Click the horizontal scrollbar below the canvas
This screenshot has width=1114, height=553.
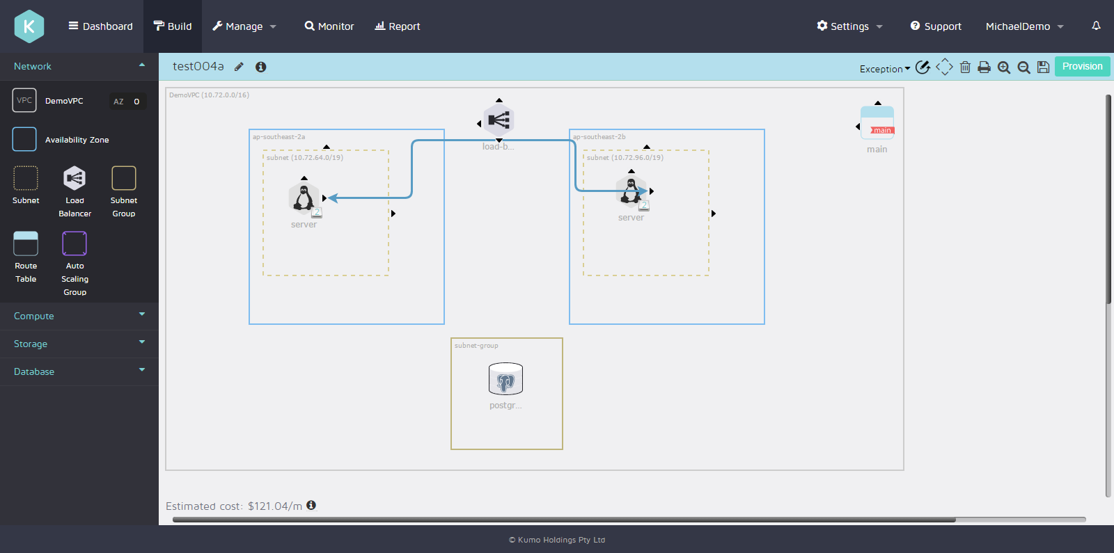click(x=564, y=519)
